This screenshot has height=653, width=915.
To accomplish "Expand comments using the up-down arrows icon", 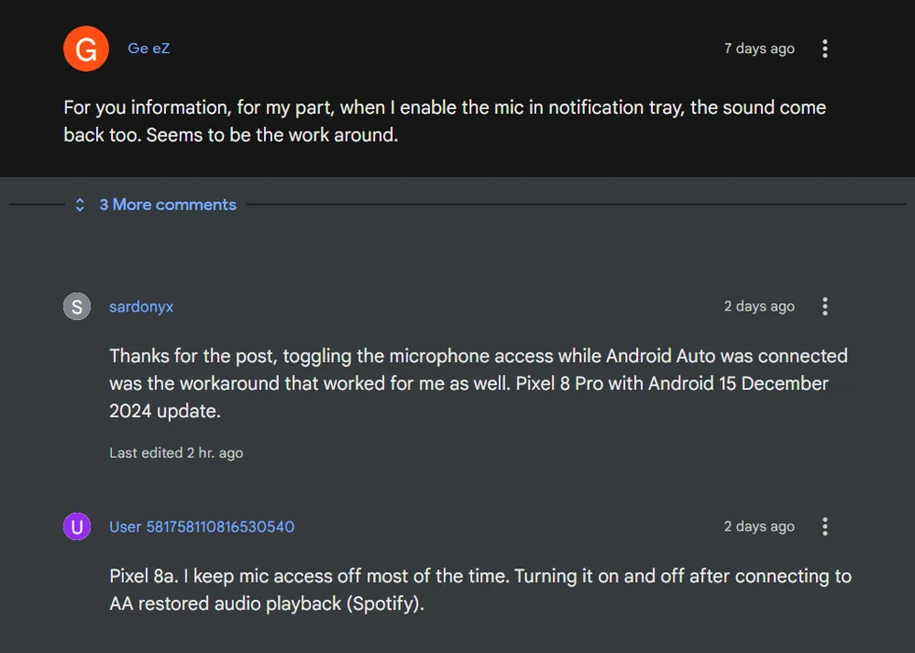I will tap(80, 205).
